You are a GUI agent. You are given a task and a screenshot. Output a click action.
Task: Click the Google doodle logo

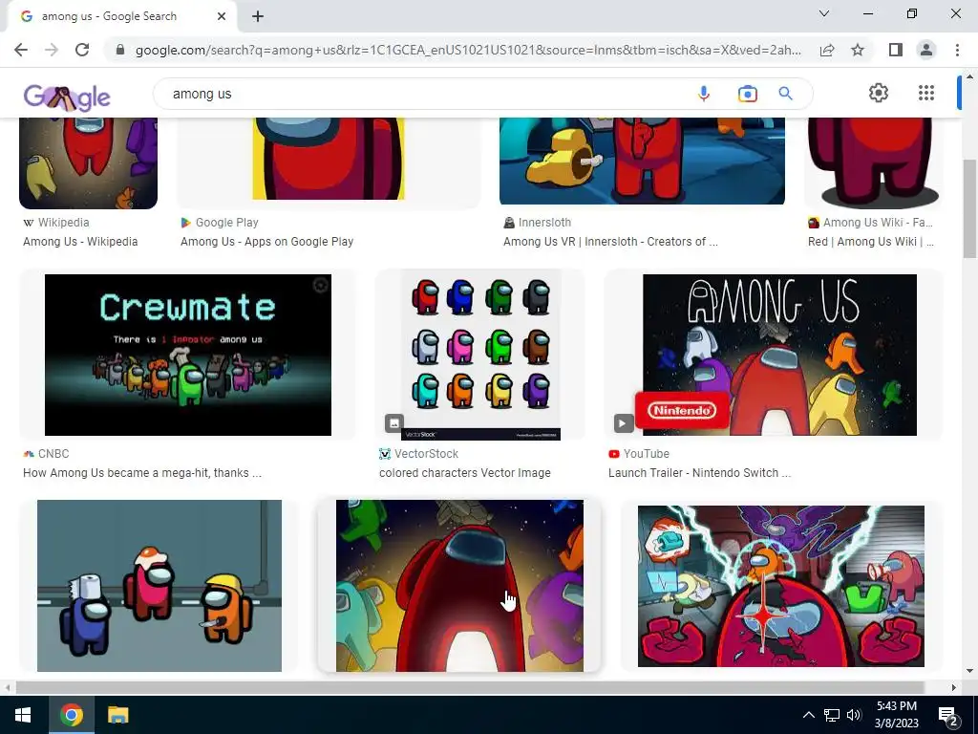click(67, 97)
